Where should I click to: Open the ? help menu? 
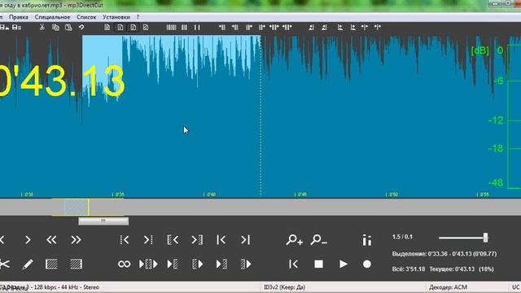[138, 17]
